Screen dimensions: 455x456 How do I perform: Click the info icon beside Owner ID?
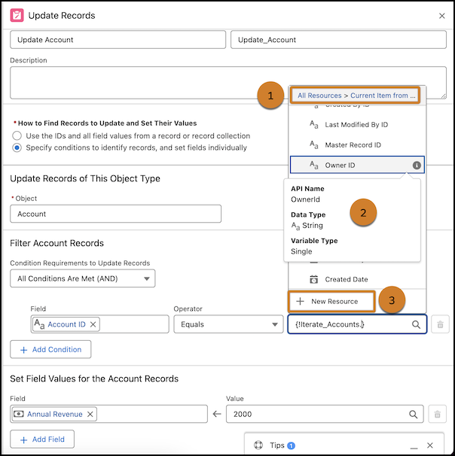(414, 165)
